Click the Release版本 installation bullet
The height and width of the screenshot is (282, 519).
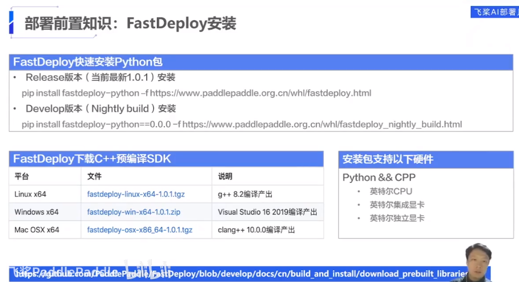coord(100,77)
